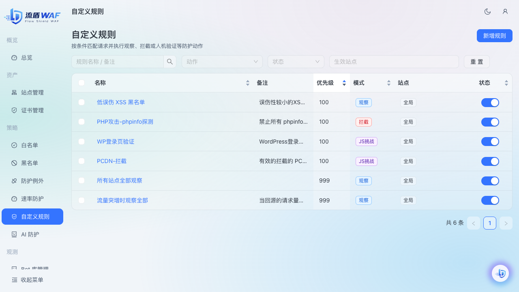Click the AI 防护 robot icon
This screenshot has height=292, width=519.
[14, 234]
